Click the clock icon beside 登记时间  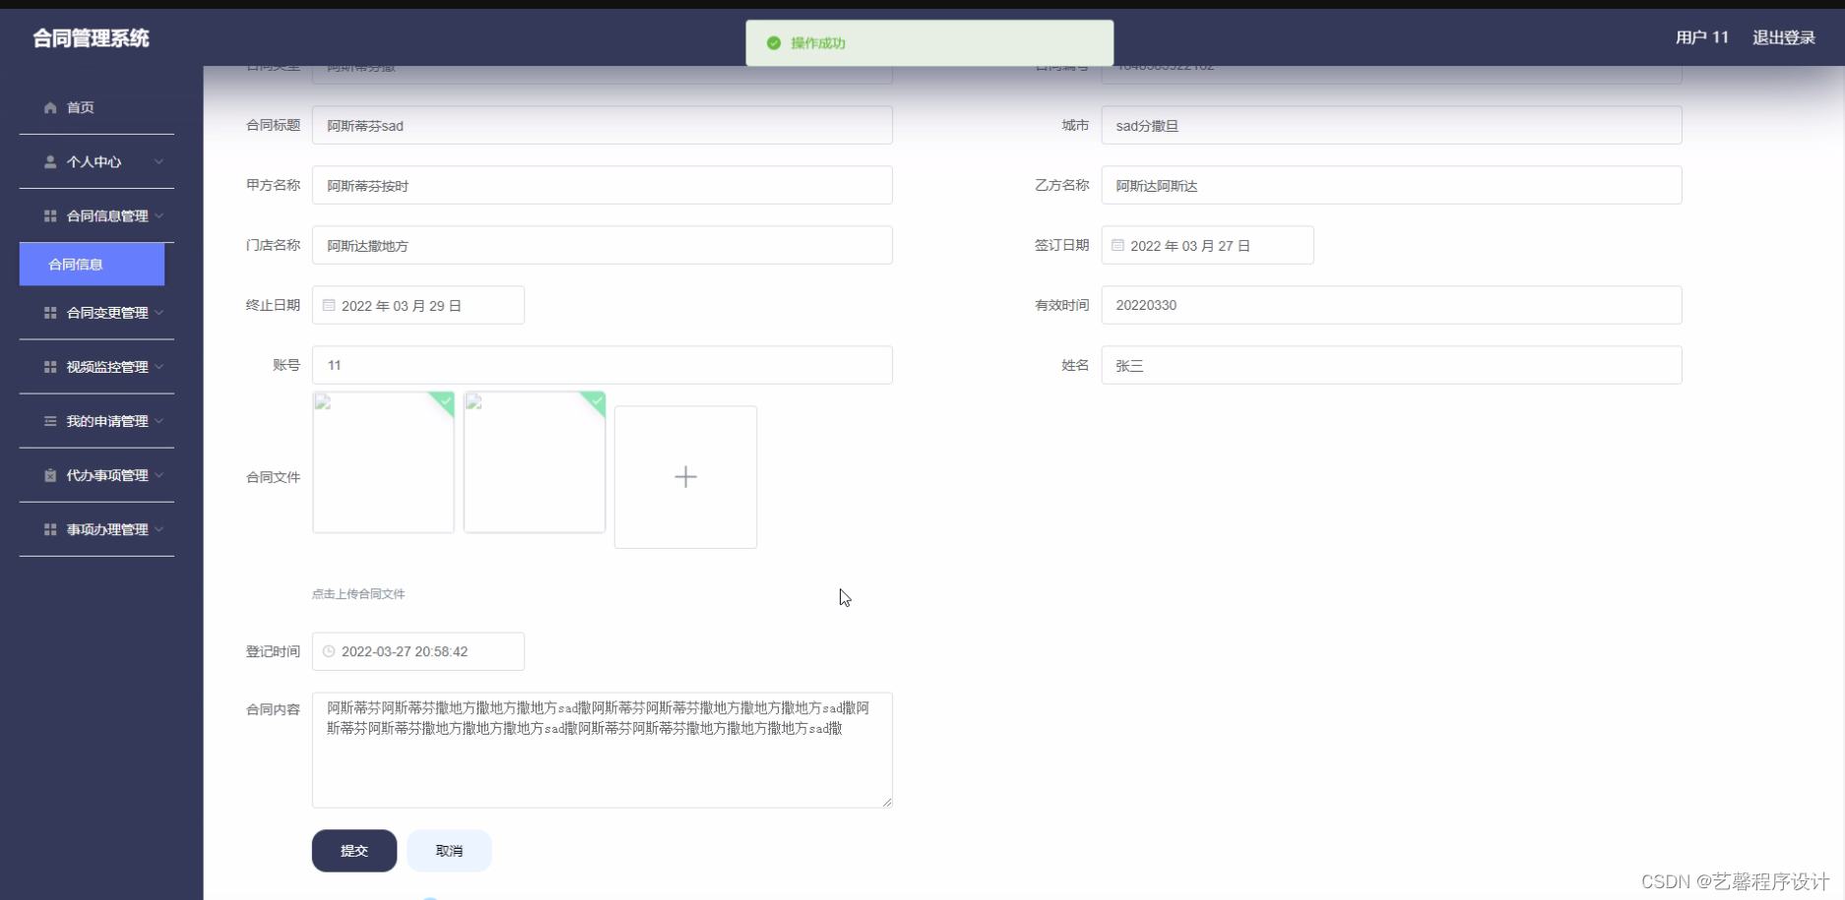[328, 651]
